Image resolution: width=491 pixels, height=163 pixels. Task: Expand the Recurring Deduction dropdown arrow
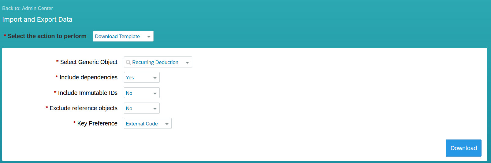pyautogui.click(x=187, y=63)
